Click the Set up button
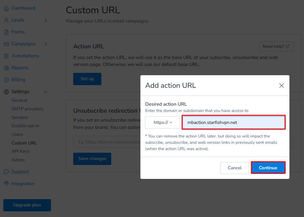This screenshot has width=304, height=217. (87, 79)
